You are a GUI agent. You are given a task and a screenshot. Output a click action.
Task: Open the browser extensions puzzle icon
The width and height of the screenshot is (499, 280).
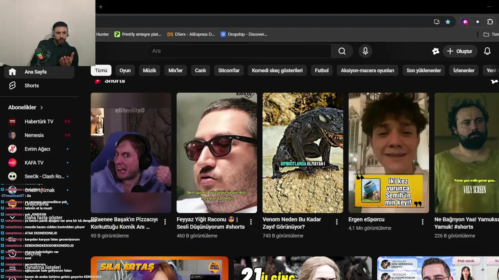coord(490,22)
